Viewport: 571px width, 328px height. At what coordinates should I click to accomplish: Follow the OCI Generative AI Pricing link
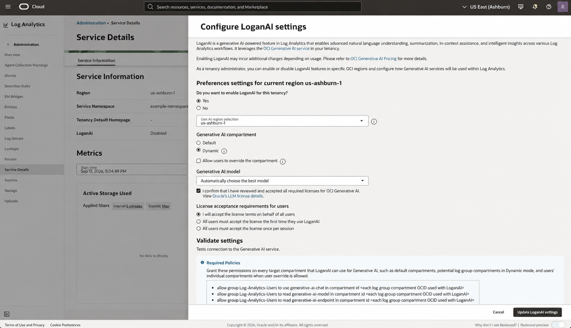click(x=373, y=59)
